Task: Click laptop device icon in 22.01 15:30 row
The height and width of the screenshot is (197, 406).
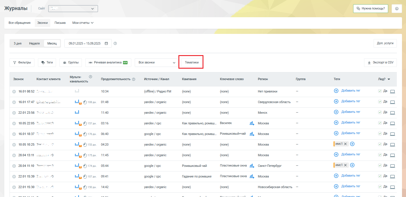Action: tap(392, 187)
